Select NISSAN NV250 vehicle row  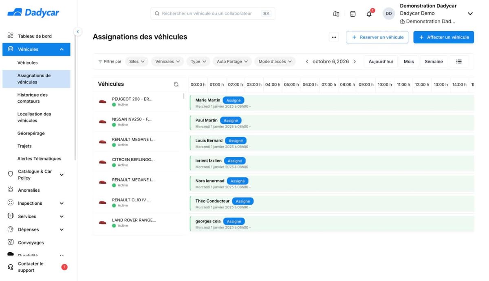coord(137,122)
